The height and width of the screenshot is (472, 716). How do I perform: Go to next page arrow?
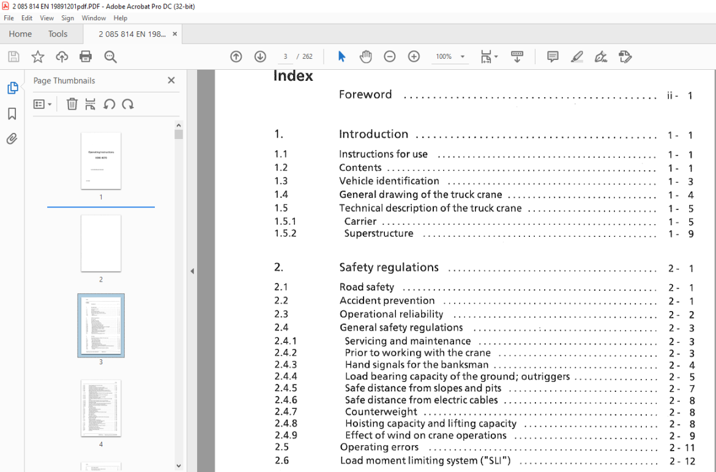coord(260,57)
